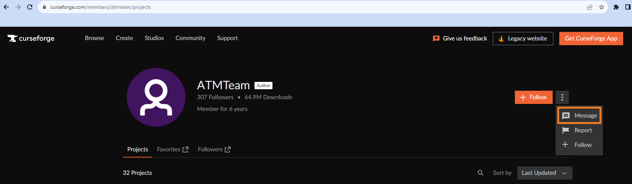Viewport: 632px width, 184px height.
Task: Open the Support navigation item
Action: point(227,38)
